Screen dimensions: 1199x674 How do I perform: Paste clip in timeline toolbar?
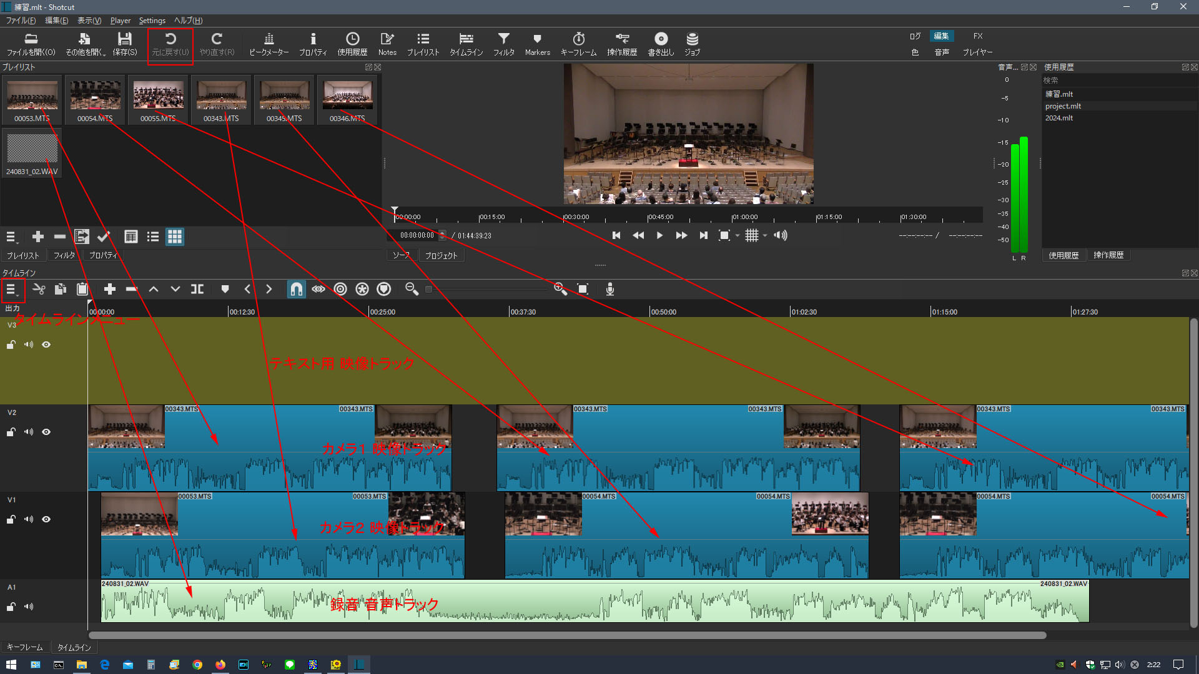[82, 289]
